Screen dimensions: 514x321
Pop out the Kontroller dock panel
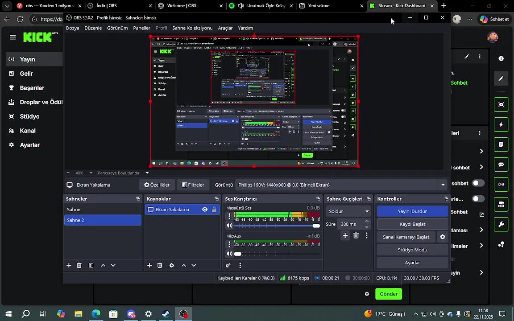click(446, 199)
